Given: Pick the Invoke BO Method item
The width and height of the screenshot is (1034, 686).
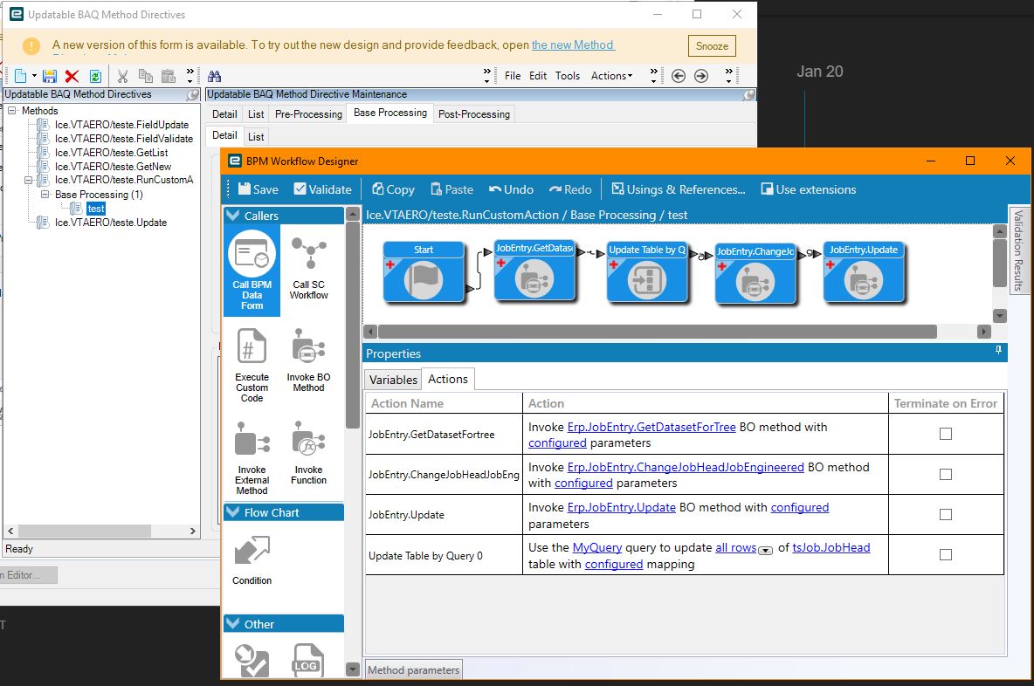Looking at the screenshot, I should point(308,360).
